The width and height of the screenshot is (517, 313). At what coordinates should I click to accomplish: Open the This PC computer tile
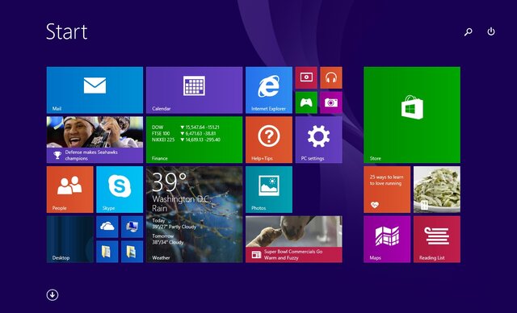click(132, 227)
